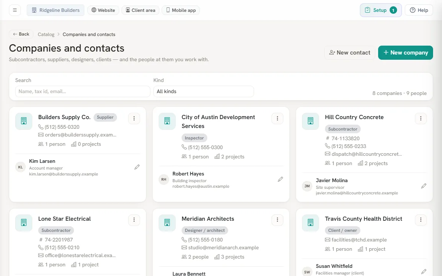Switch to the Website tab
Image resolution: width=442 pixels, height=276 pixels.
[103, 10]
